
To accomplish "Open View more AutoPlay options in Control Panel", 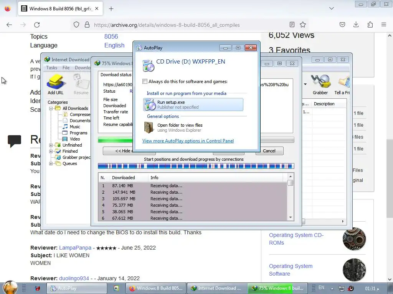I will [x=188, y=141].
